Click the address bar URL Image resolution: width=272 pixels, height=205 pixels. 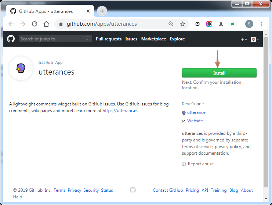pyautogui.click(x=102, y=24)
